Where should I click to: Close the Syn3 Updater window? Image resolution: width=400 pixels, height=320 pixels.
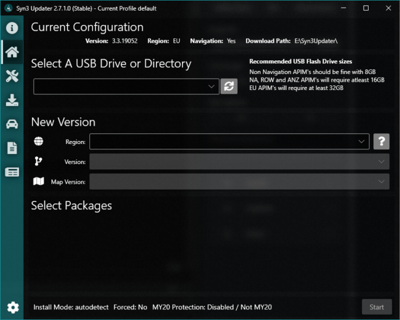(388, 8)
